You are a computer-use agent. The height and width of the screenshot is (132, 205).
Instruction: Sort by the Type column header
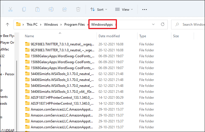(143, 36)
